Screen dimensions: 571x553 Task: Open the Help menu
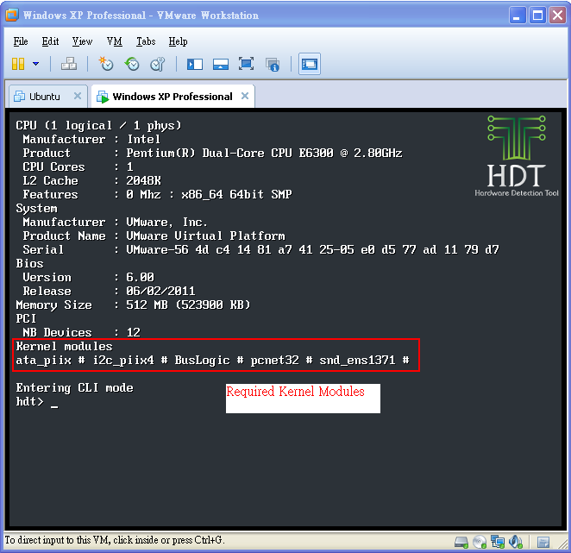point(178,41)
